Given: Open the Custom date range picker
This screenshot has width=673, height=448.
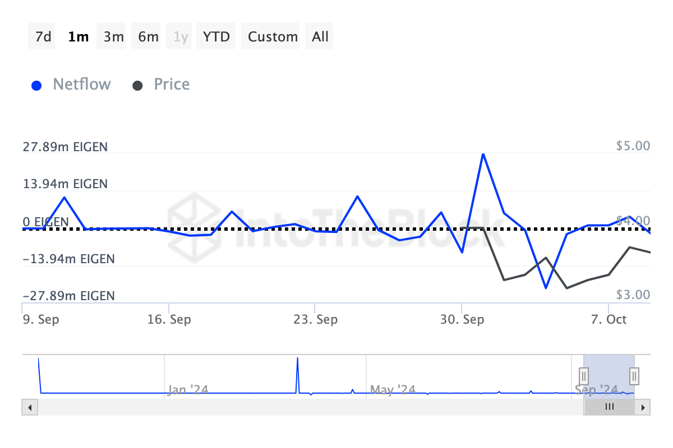Looking at the screenshot, I should click(273, 37).
